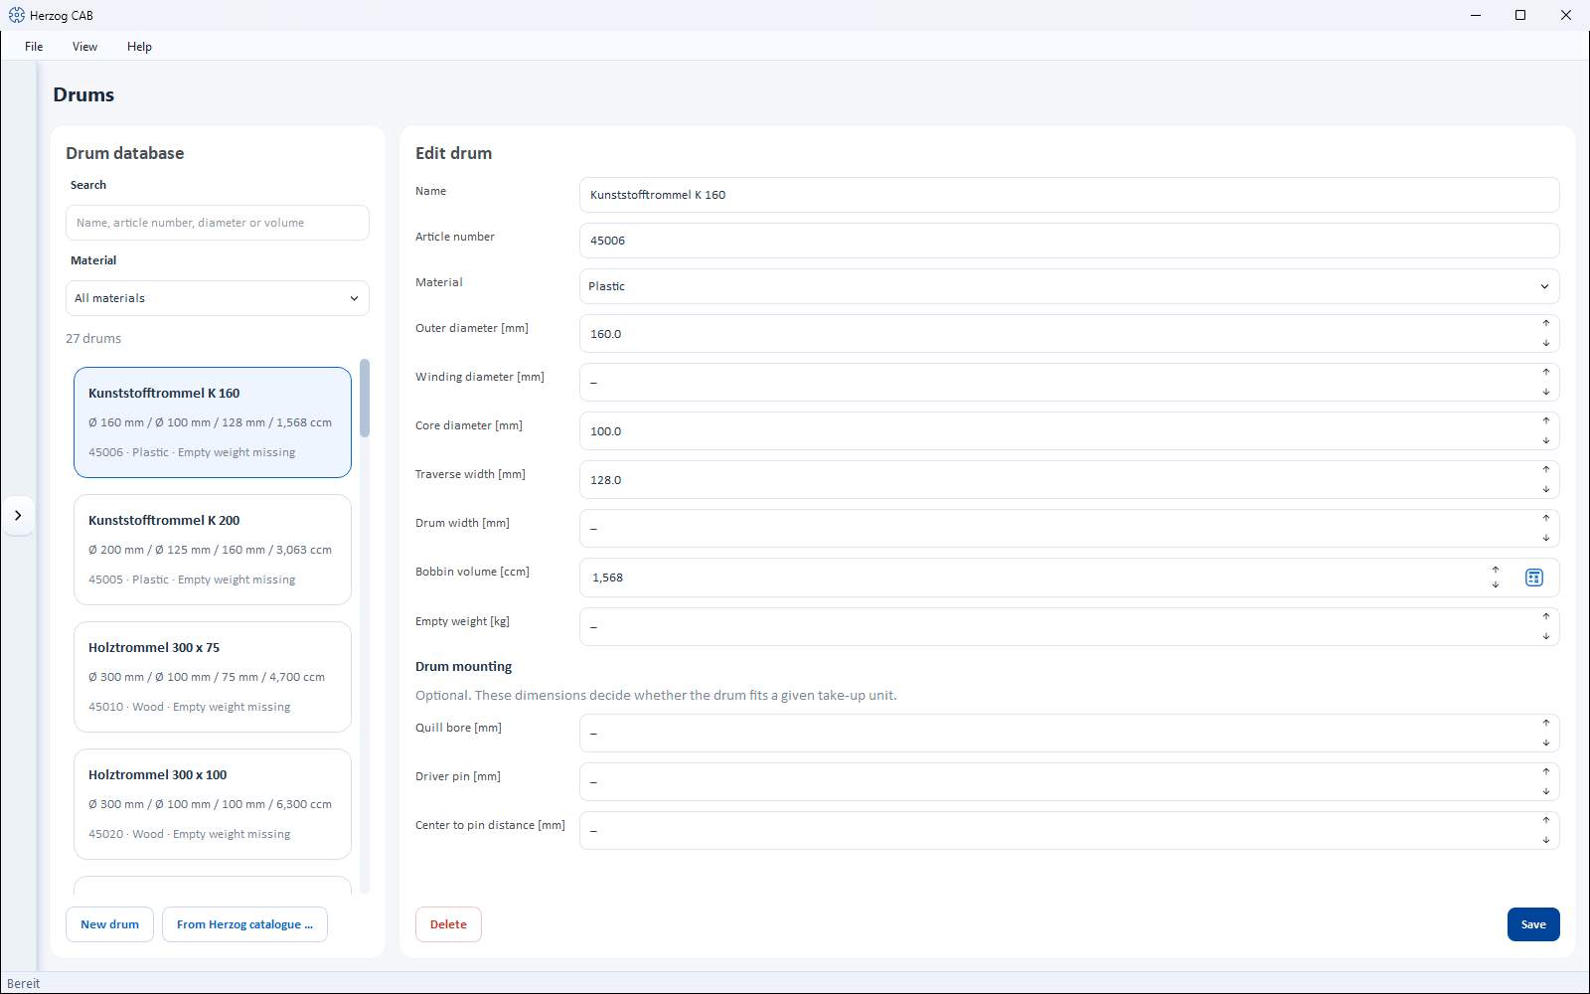Click the drum list scrollbar thumb
The width and height of the screenshot is (1590, 994).
click(x=365, y=398)
